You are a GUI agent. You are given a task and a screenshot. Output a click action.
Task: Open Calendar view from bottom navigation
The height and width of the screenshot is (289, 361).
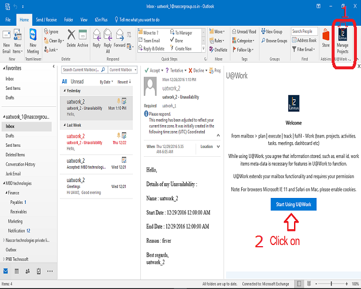click(x=16, y=271)
